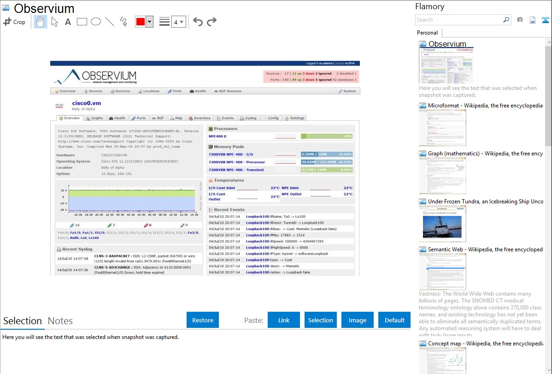
Task: Click the magnifier search icon
Action: (506, 20)
